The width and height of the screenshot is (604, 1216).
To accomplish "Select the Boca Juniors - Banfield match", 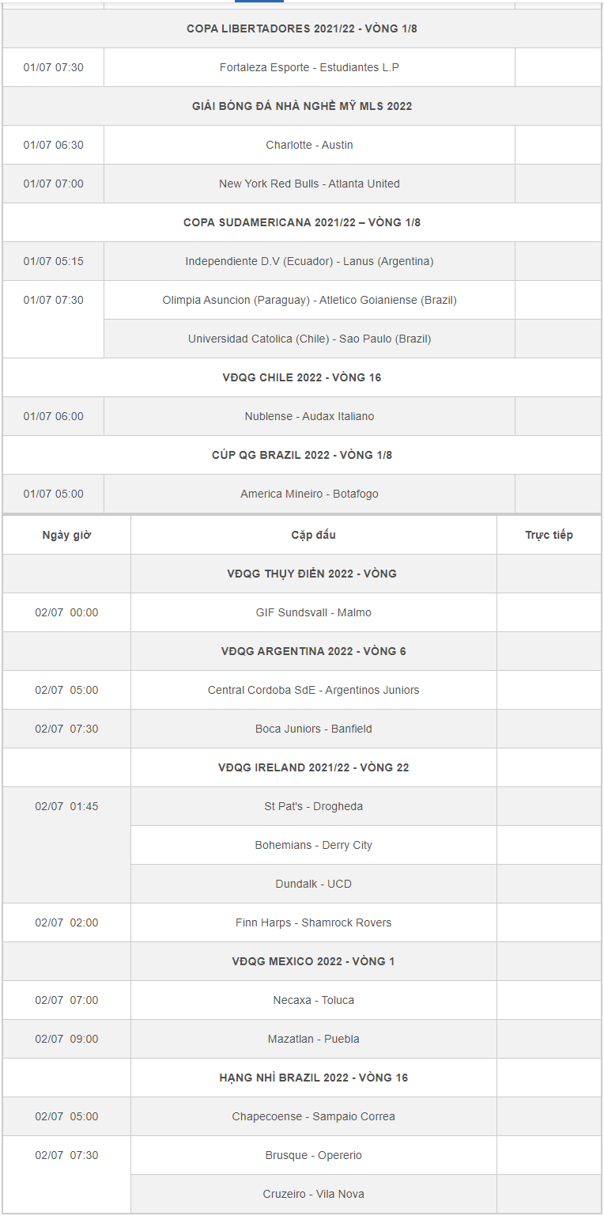I will [x=313, y=729].
